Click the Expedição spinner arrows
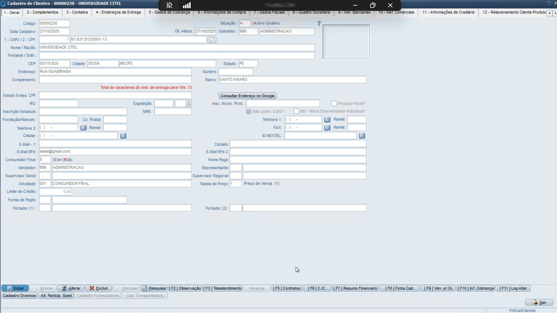 pos(189,104)
